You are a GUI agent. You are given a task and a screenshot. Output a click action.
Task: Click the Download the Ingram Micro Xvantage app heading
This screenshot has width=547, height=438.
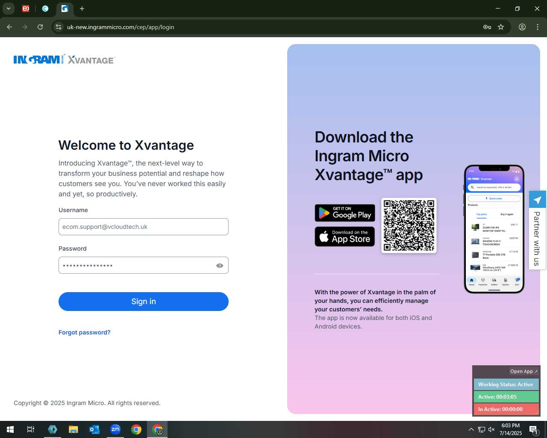369,156
